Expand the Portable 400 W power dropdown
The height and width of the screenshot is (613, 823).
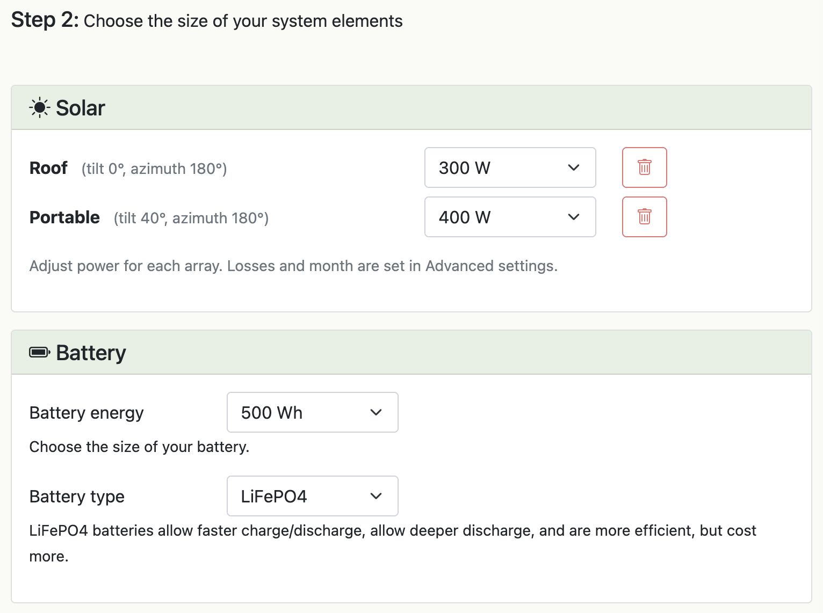click(509, 217)
